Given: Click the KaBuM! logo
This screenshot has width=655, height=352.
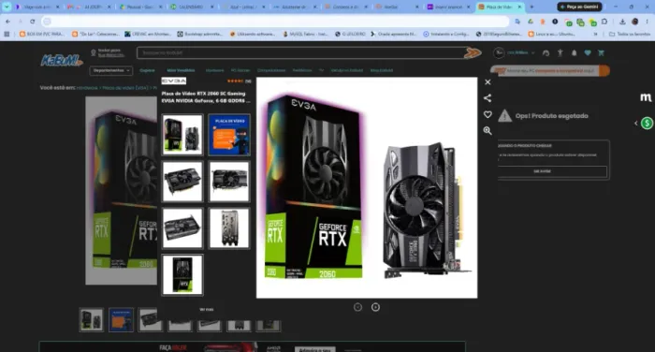Looking at the screenshot, I should pos(62,61).
